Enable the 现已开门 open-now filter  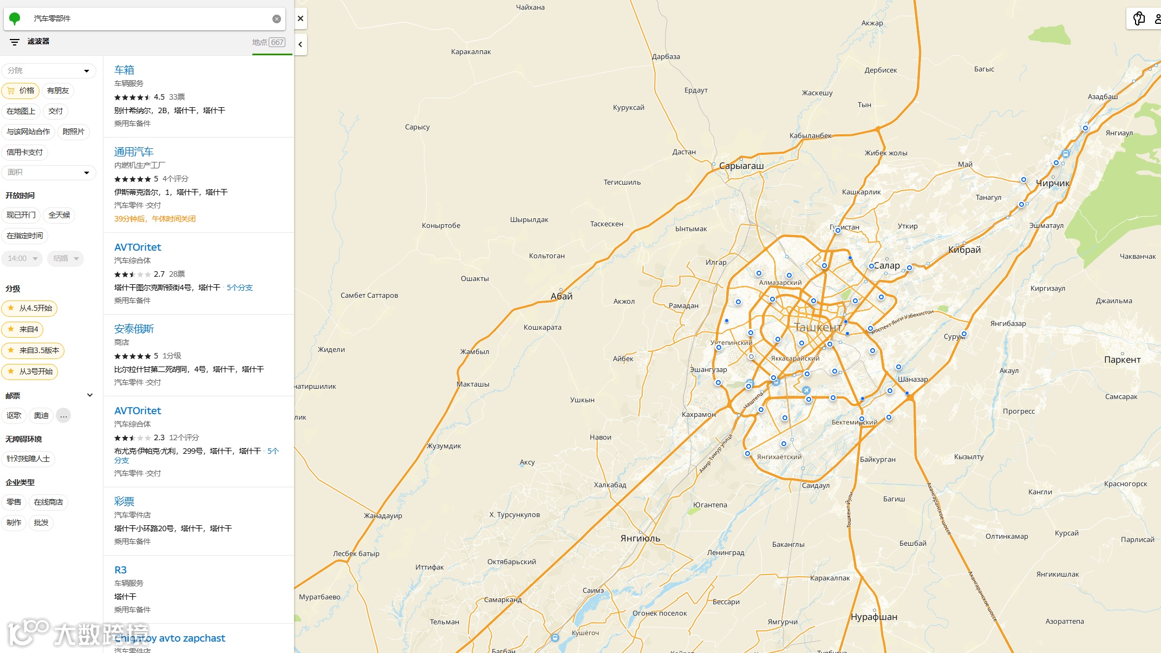[x=21, y=215]
